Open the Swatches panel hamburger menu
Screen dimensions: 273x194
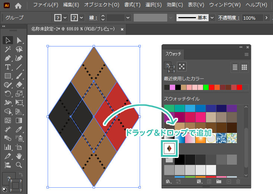coord(246,54)
